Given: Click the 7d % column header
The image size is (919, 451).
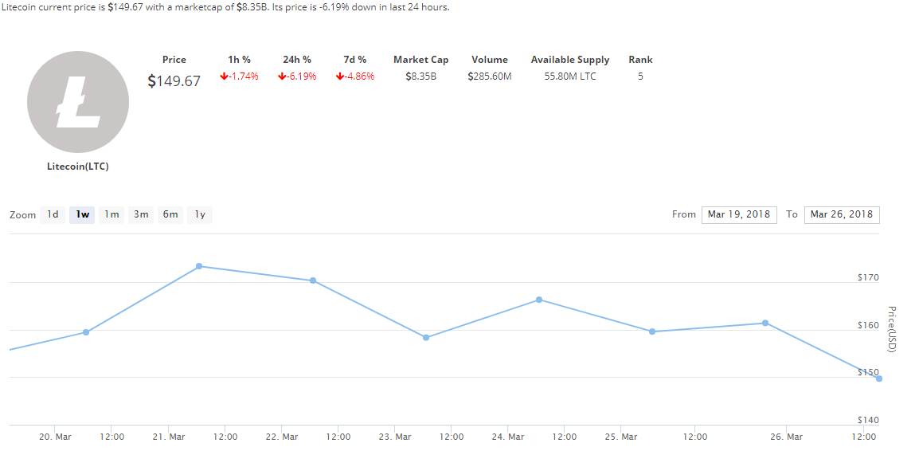Looking at the screenshot, I should [x=354, y=60].
